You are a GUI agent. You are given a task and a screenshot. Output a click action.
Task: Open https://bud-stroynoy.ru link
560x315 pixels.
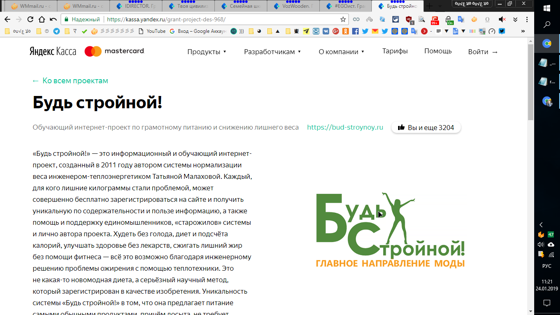345,128
